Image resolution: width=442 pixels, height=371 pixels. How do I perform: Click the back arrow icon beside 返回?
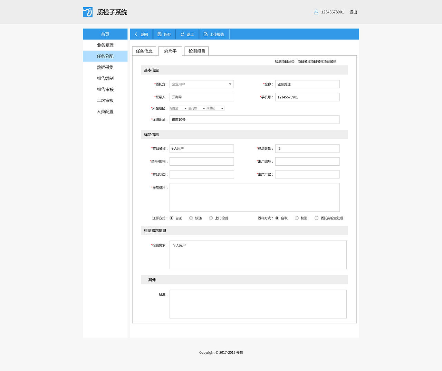pos(136,35)
